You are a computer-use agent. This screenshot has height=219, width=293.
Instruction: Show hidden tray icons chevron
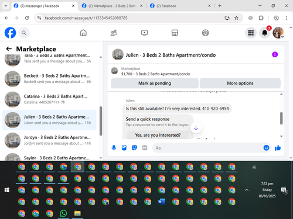tap(247, 190)
